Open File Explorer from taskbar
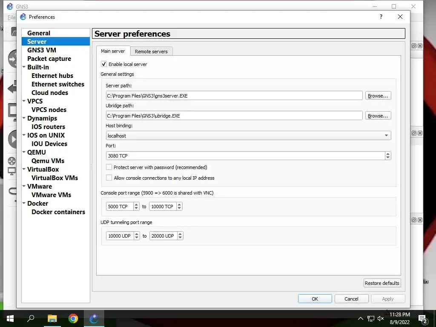436x327 pixels. click(52, 318)
